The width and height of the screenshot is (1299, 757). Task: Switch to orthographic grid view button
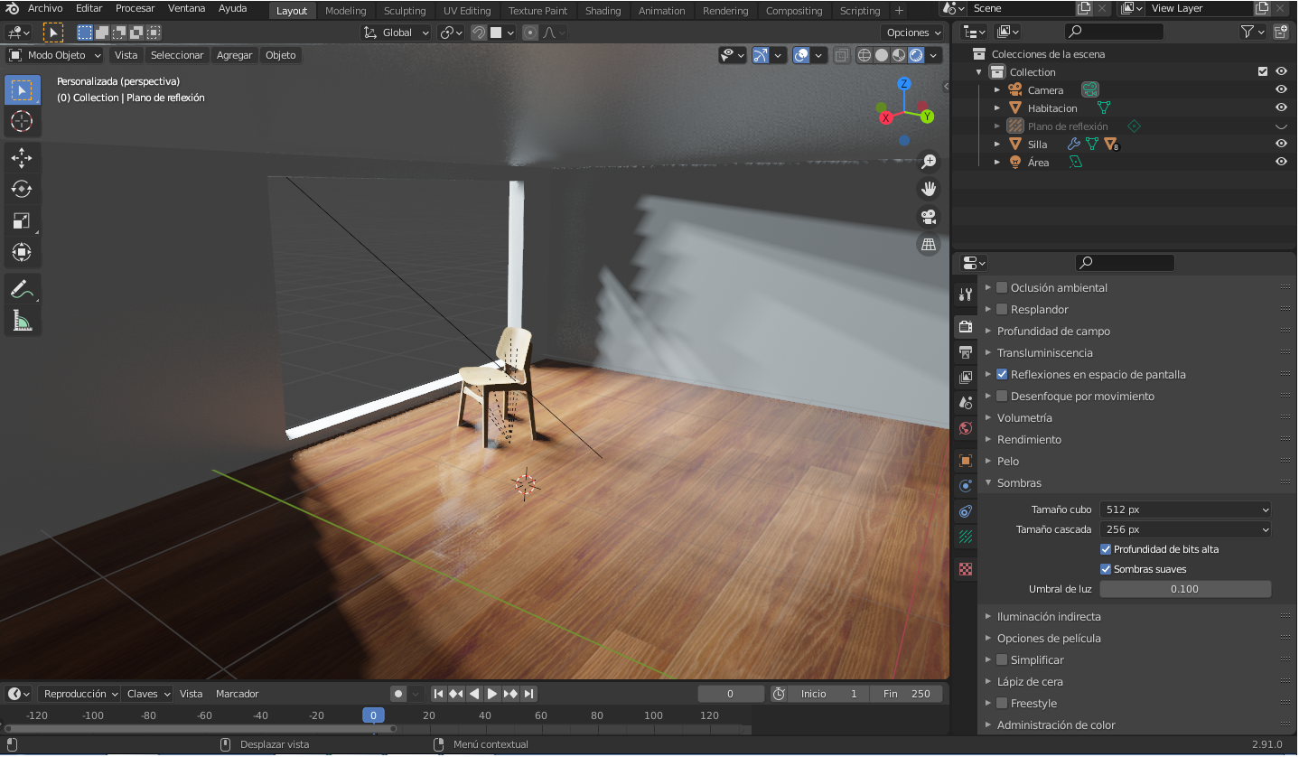pyautogui.click(x=928, y=245)
